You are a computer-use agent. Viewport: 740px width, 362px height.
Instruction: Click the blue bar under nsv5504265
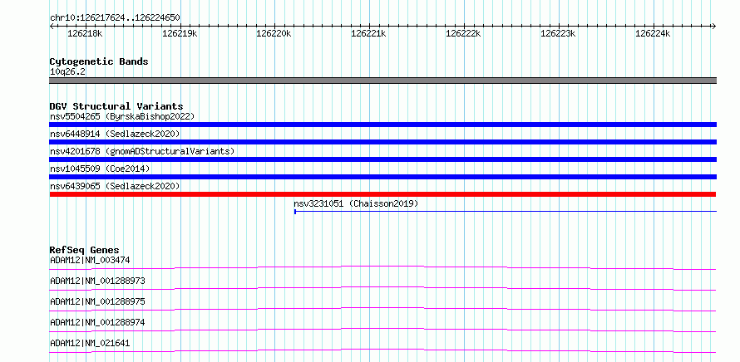[x=382, y=125]
